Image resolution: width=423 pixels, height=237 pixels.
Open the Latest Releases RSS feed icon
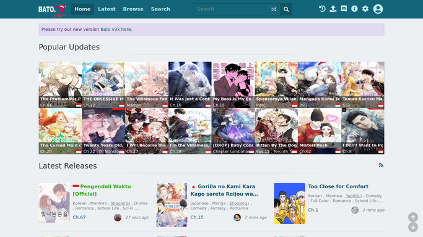pyautogui.click(x=381, y=165)
